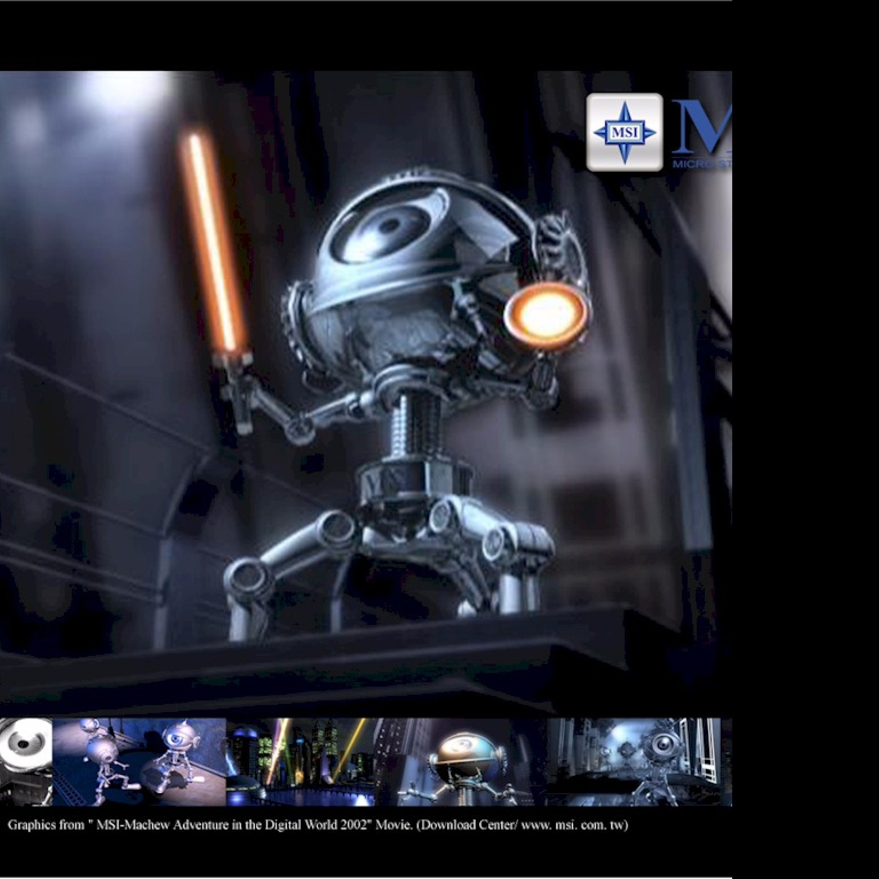The height and width of the screenshot is (879, 879).
Task: Select the night city searchlights thumbnail
Action: click(x=300, y=762)
